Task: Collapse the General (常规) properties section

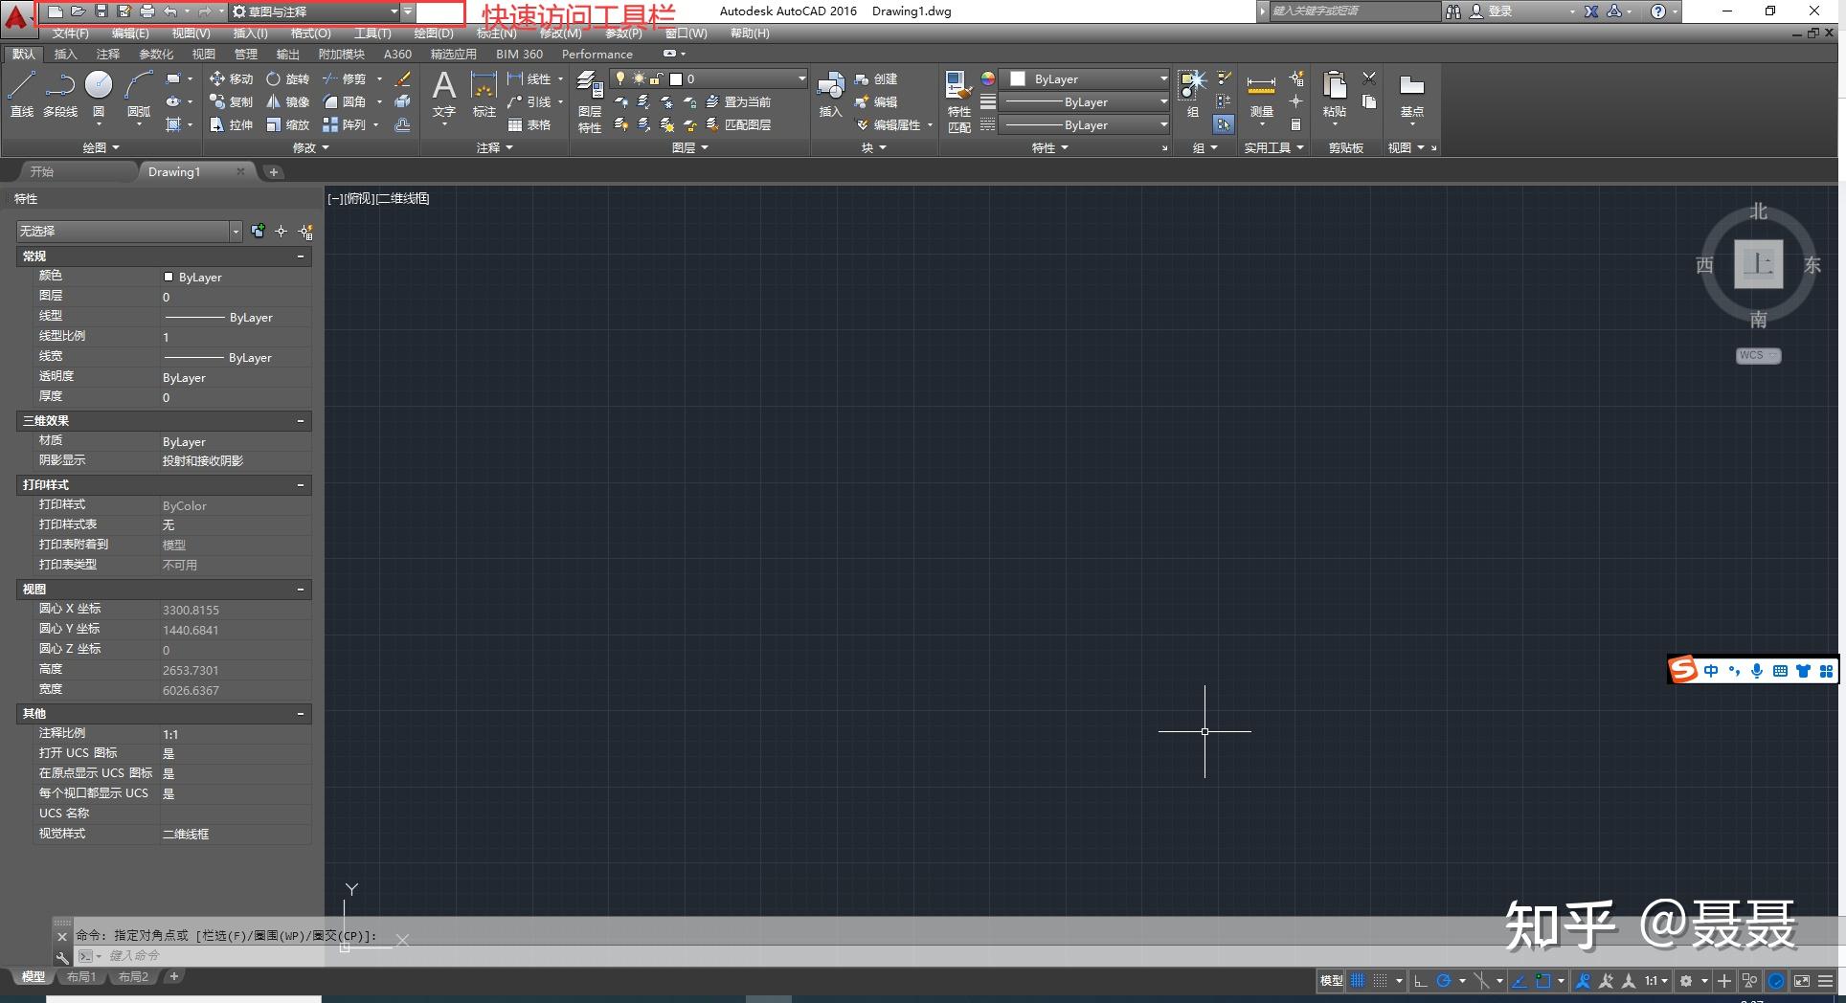Action: pyautogui.click(x=301, y=256)
